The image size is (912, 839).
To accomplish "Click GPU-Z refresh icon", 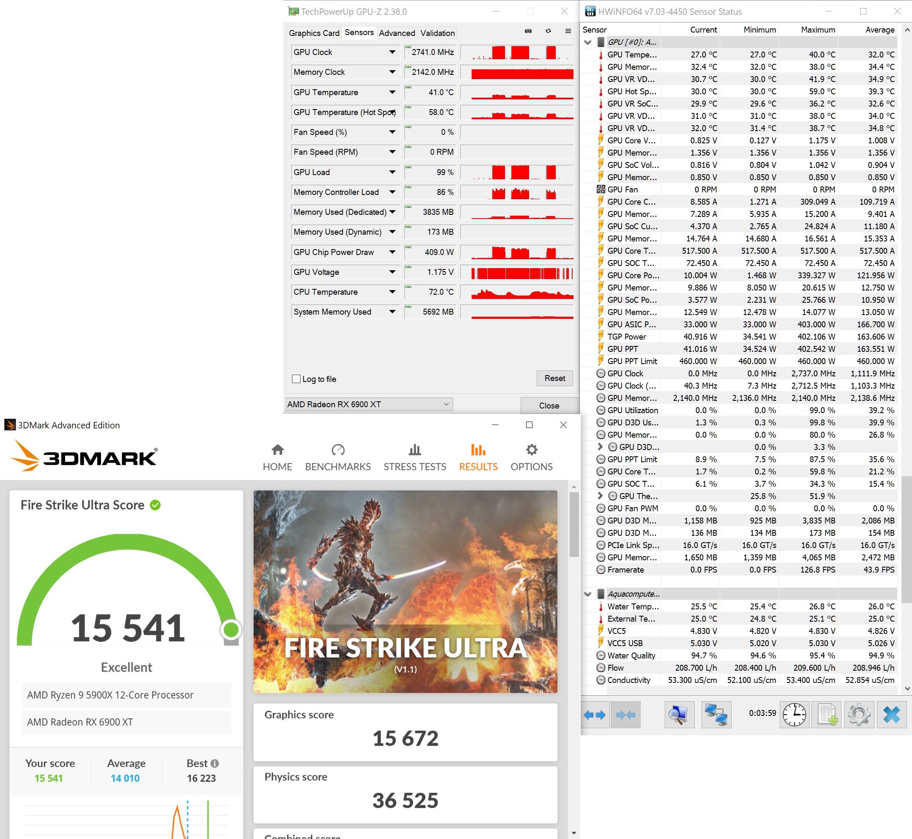I will pos(548,31).
